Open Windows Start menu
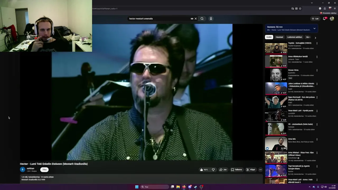The height and width of the screenshot is (190, 338). coord(137,187)
